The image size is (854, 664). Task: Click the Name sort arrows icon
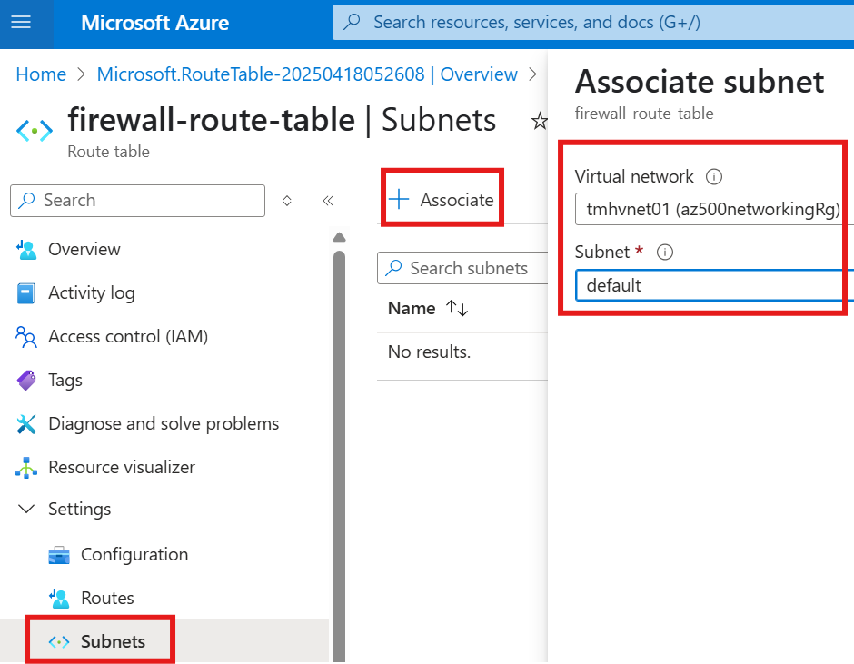pyautogui.click(x=457, y=308)
